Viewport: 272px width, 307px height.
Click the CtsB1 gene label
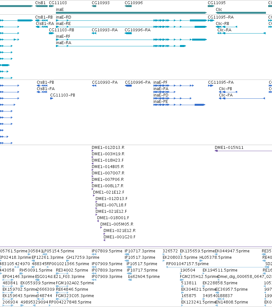[40, 3]
